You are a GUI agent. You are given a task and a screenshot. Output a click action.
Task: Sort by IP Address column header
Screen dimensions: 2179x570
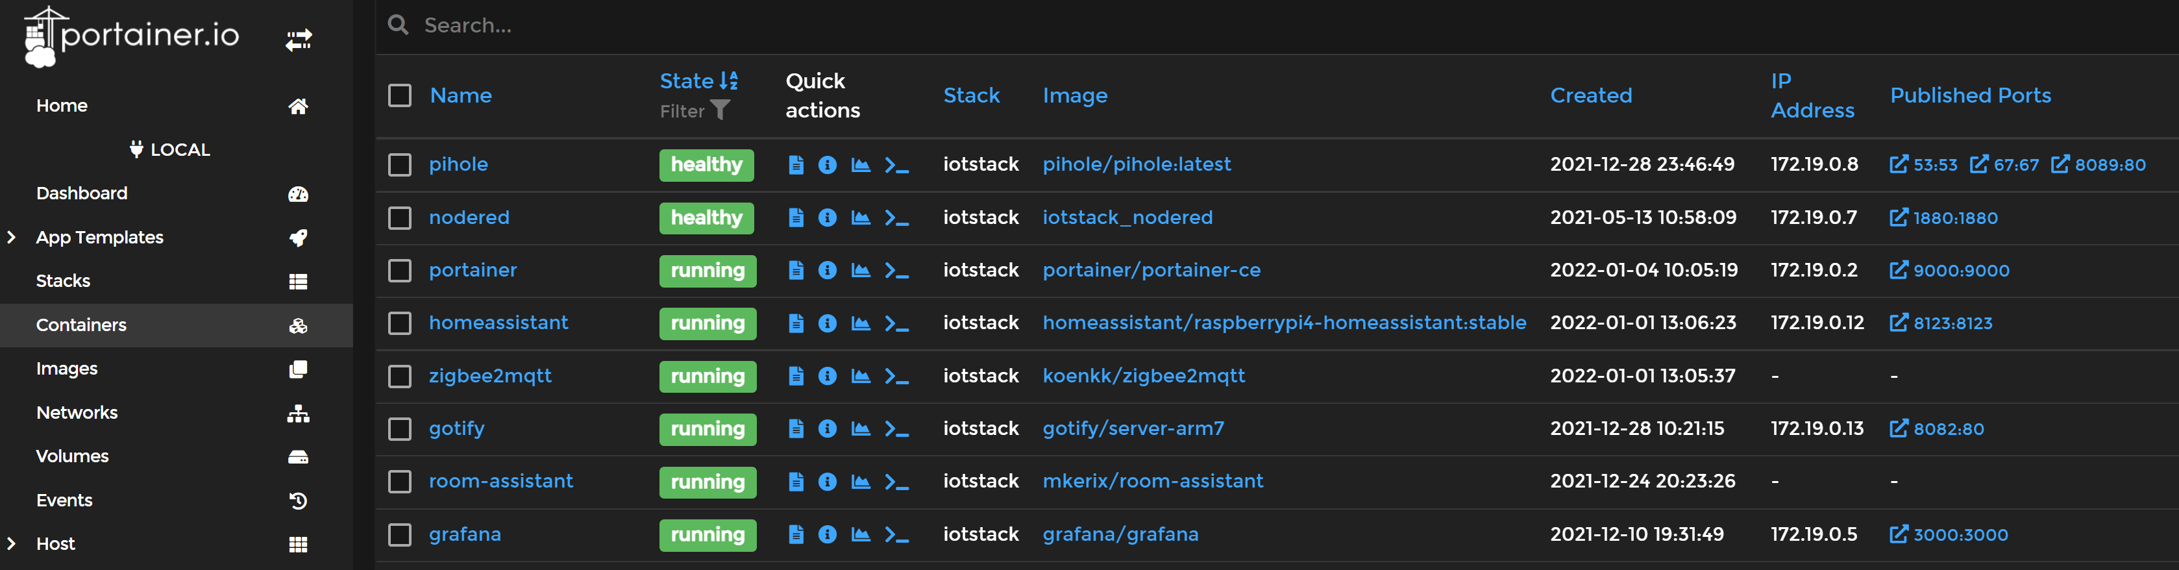pyautogui.click(x=1812, y=95)
